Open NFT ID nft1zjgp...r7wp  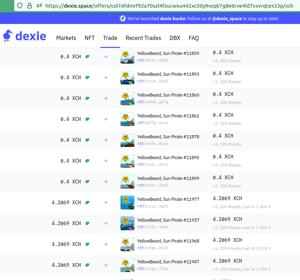(153, 269)
